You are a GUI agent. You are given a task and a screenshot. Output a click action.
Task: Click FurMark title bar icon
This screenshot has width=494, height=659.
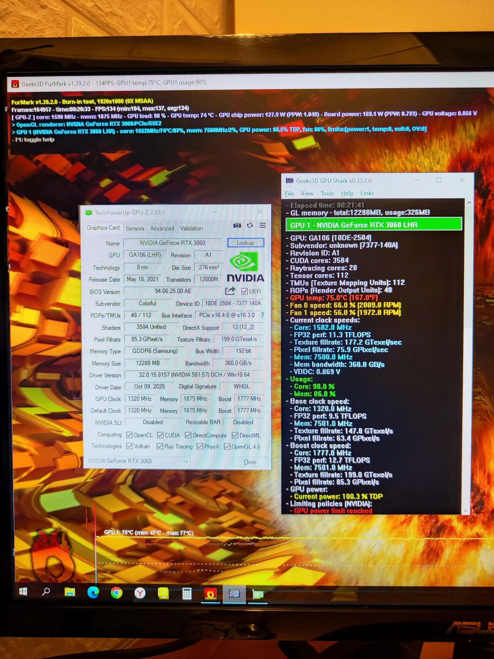coord(15,84)
